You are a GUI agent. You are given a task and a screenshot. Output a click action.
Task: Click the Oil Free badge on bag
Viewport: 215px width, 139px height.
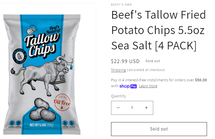pos(62,102)
